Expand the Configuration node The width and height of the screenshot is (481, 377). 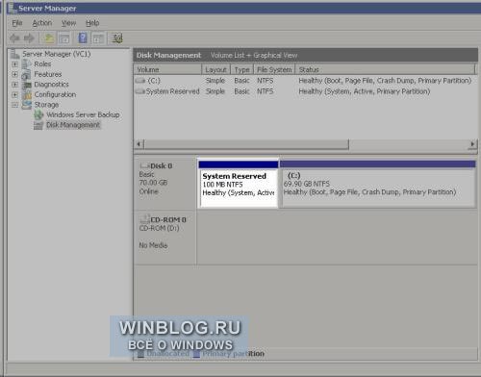pos(15,95)
